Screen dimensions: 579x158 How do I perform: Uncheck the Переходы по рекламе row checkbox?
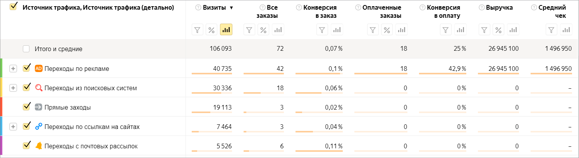[x=26, y=68]
